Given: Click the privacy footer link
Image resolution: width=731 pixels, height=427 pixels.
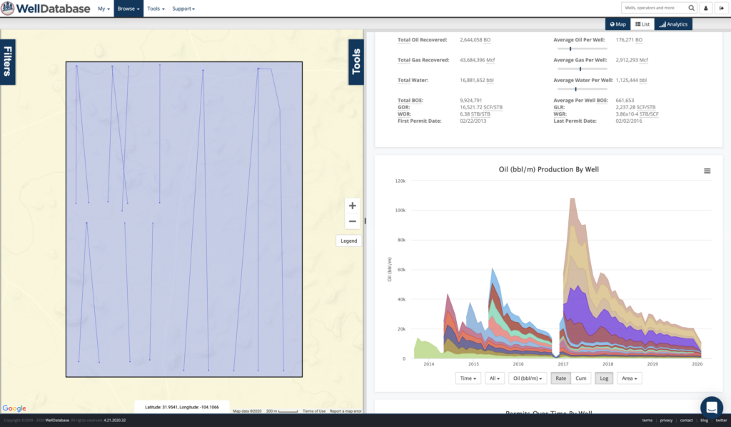Looking at the screenshot, I should 666,421.
